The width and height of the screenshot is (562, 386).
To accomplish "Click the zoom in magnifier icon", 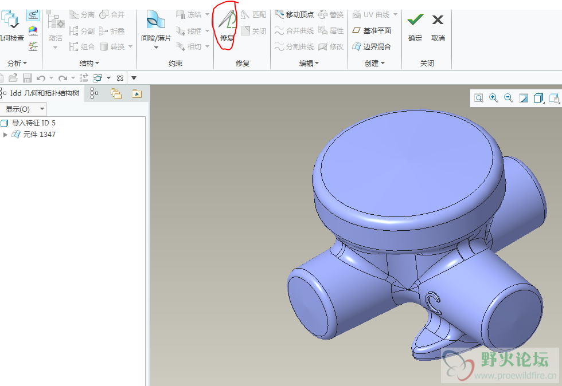I will click(494, 98).
